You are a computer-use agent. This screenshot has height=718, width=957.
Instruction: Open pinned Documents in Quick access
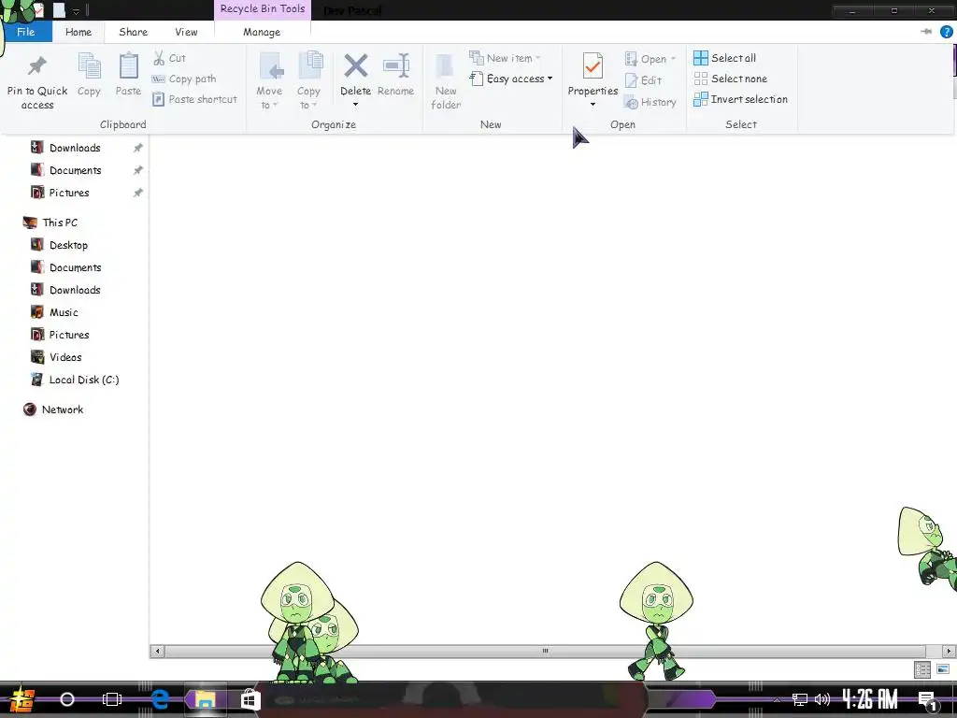point(76,170)
